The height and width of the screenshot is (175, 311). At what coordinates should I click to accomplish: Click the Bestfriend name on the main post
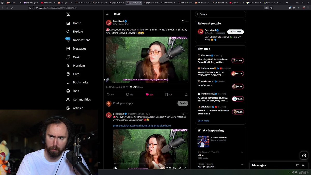click(118, 21)
